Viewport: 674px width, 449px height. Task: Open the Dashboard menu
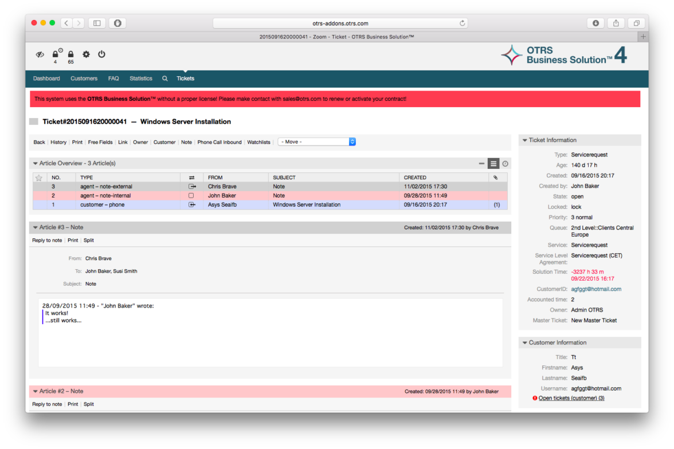(46, 78)
